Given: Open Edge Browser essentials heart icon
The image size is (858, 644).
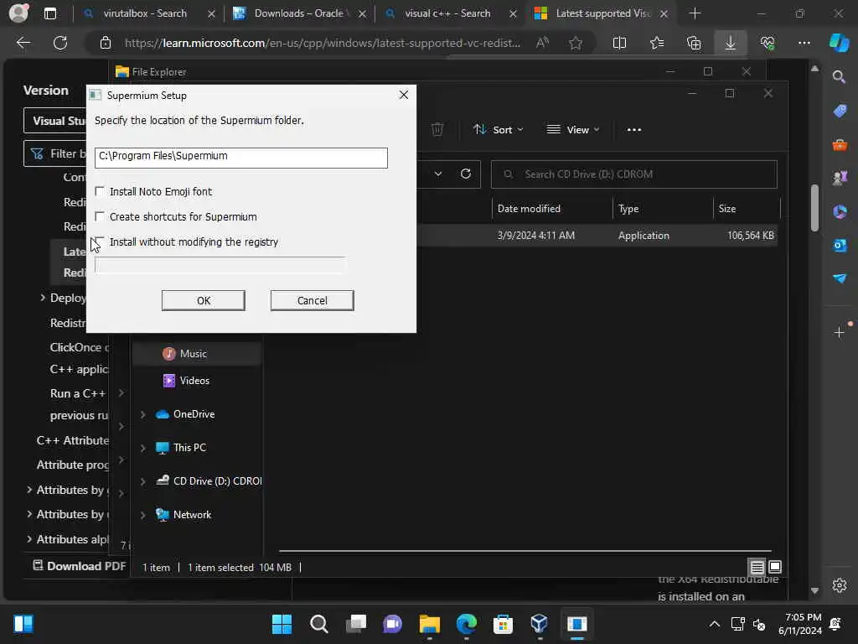Looking at the screenshot, I should point(768,43).
